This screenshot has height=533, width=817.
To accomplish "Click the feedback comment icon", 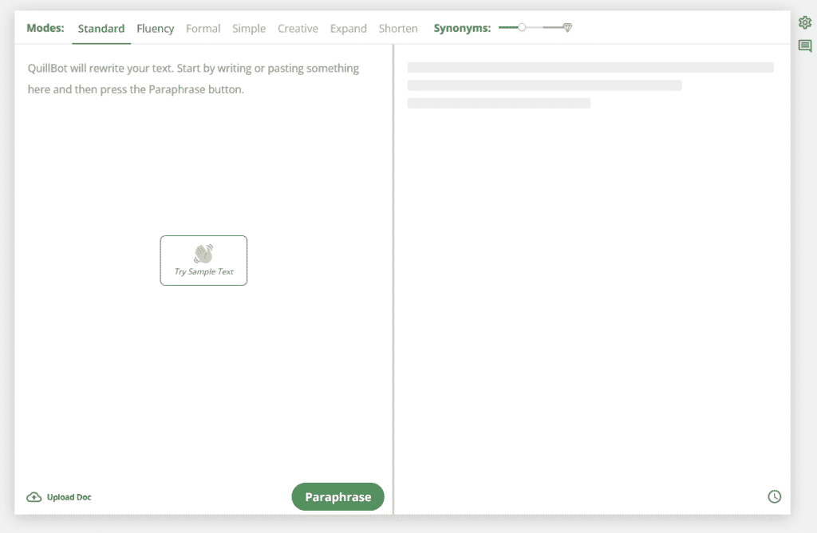I will tap(804, 46).
